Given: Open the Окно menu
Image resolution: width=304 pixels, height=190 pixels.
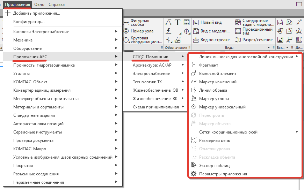Looking at the screenshot, I should pyautogui.click(x=39, y=4).
